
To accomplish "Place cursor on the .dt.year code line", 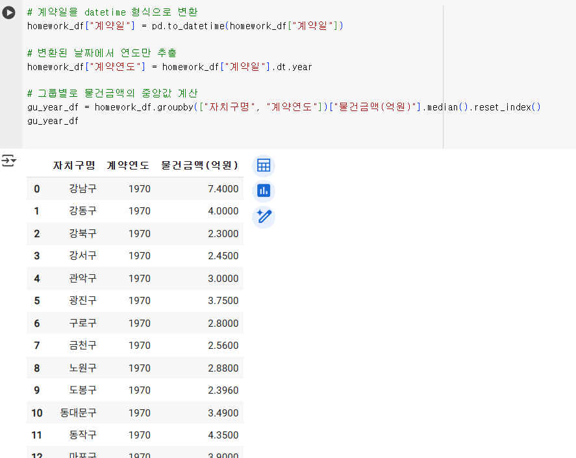I will pos(169,67).
